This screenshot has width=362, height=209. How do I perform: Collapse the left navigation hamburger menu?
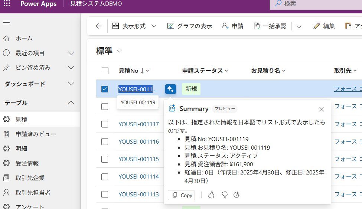point(6,23)
